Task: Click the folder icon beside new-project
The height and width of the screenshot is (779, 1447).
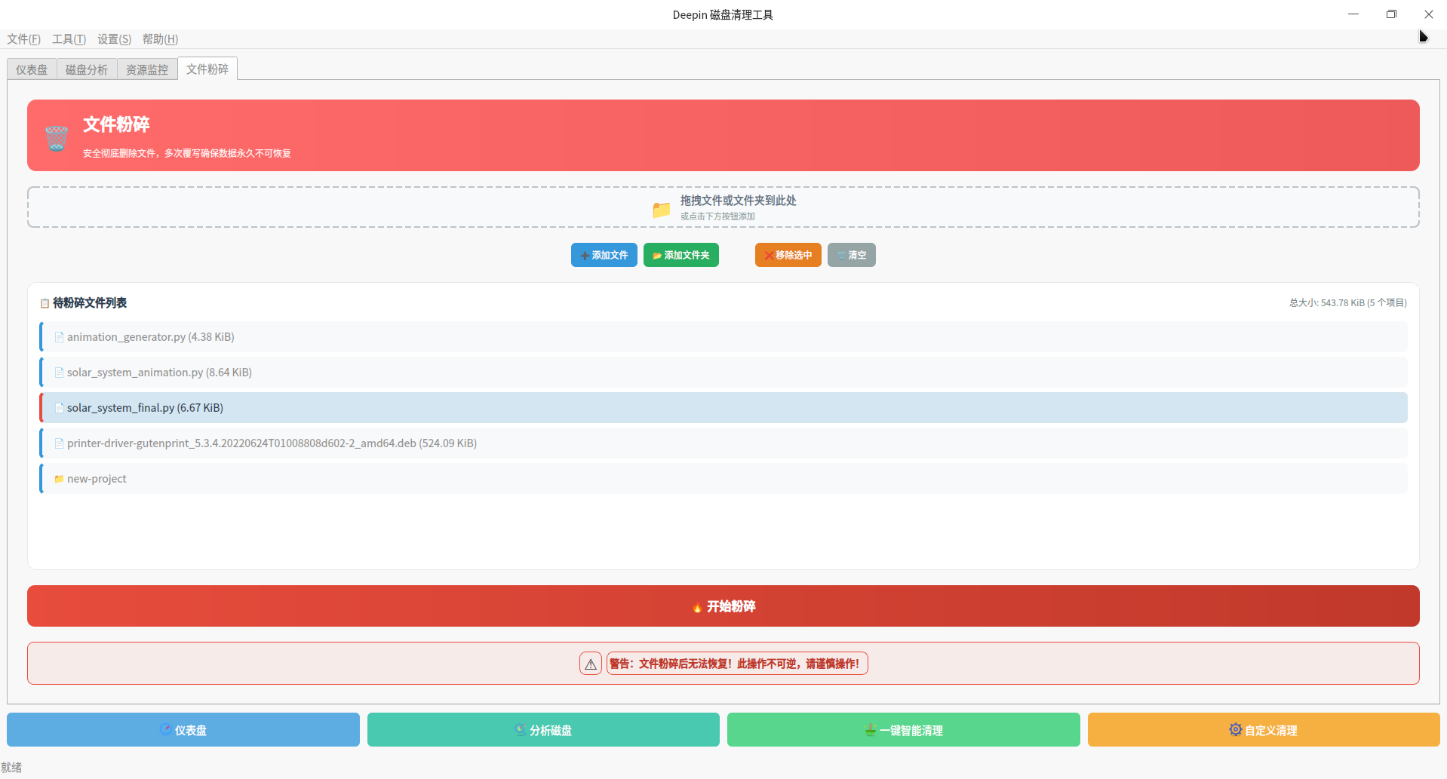Action: coord(59,479)
